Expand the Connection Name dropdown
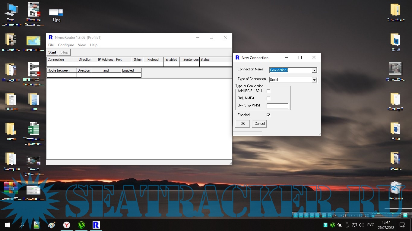Screen dimensions: 412x231 (x=314, y=70)
